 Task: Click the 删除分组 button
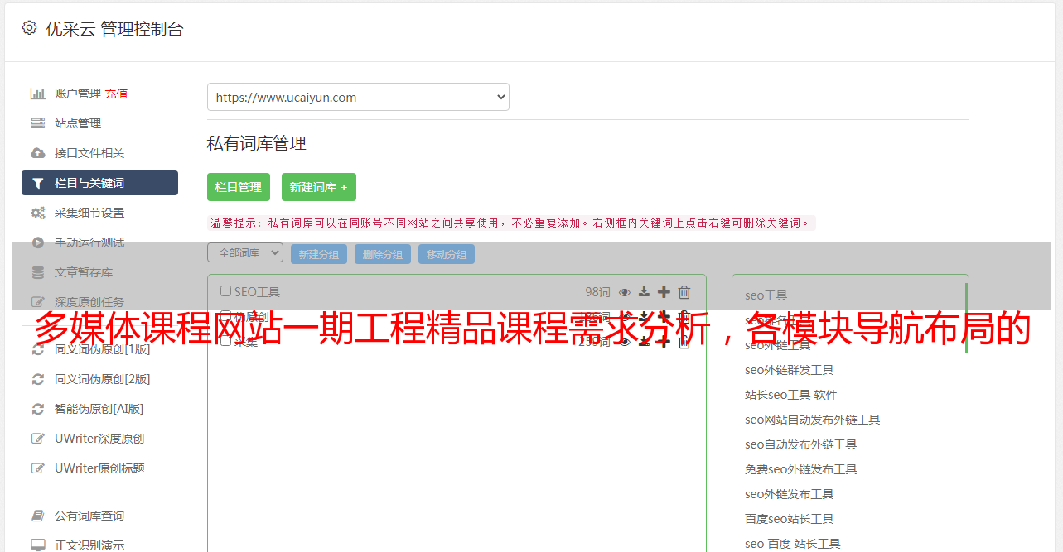[x=383, y=254]
